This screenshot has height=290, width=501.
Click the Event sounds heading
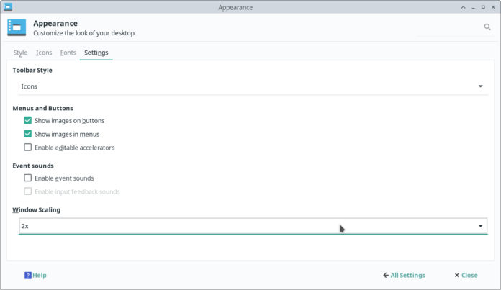point(33,166)
